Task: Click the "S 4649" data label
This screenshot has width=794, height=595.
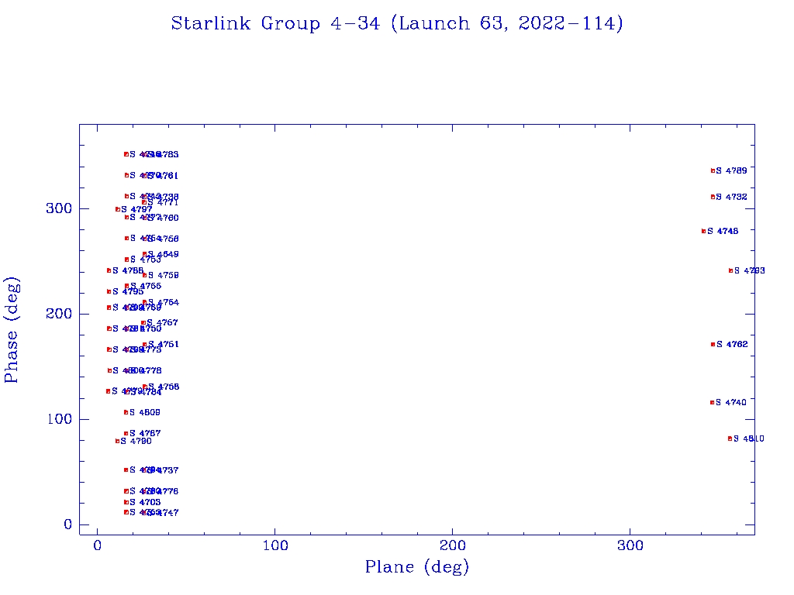Action: tap(163, 254)
